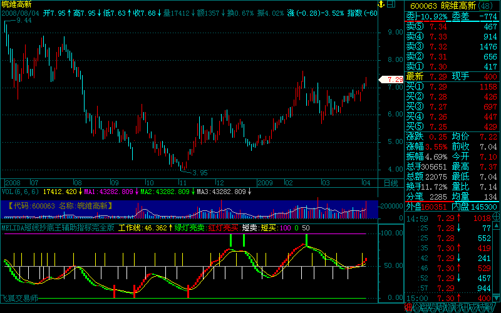Click the 外盘 160351 value
The height and width of the screenshot is (313, 501).
pos(434,207)
